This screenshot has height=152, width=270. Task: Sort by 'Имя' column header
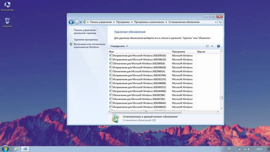139,52
